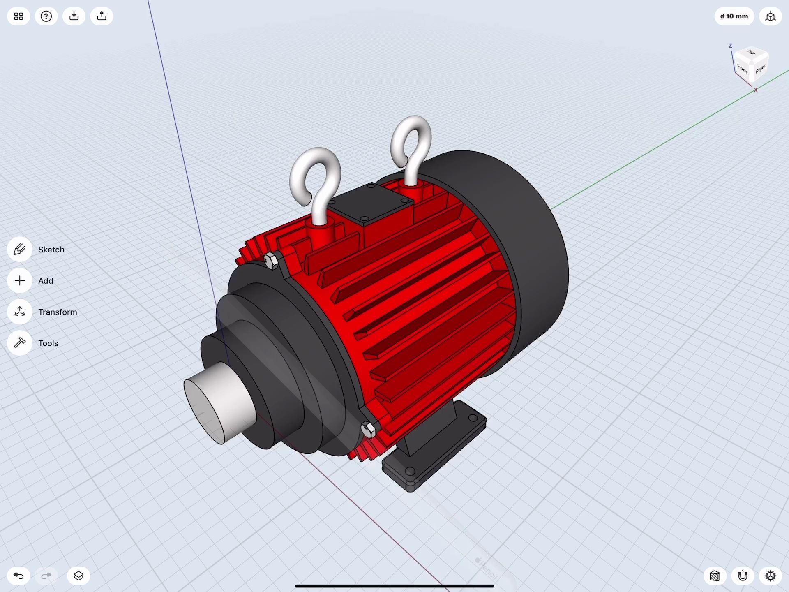Open the grid size 10 mm setting
Image resolution: width=789 pixels, height=592 pixels.
734,16
